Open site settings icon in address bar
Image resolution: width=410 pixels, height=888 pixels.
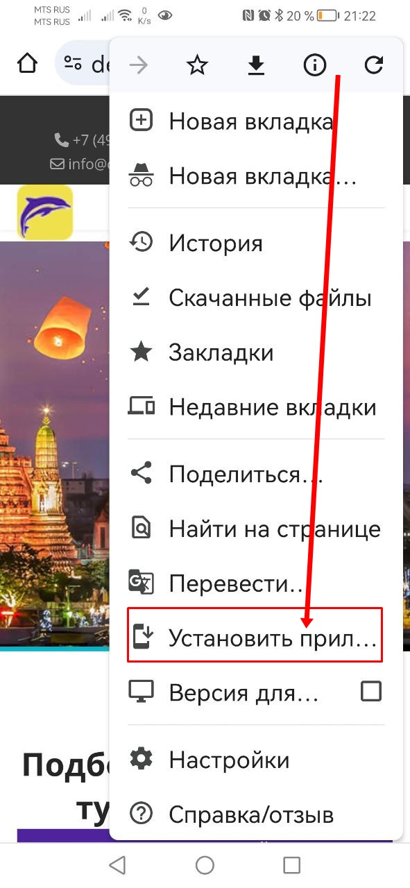pos(73,64)
